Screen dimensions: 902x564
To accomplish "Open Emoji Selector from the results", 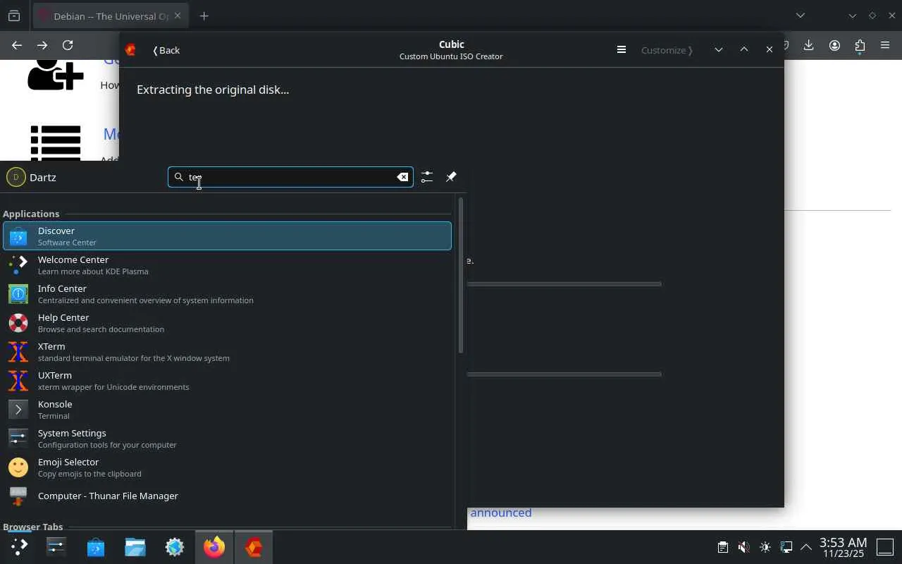I will pos(227,467).
